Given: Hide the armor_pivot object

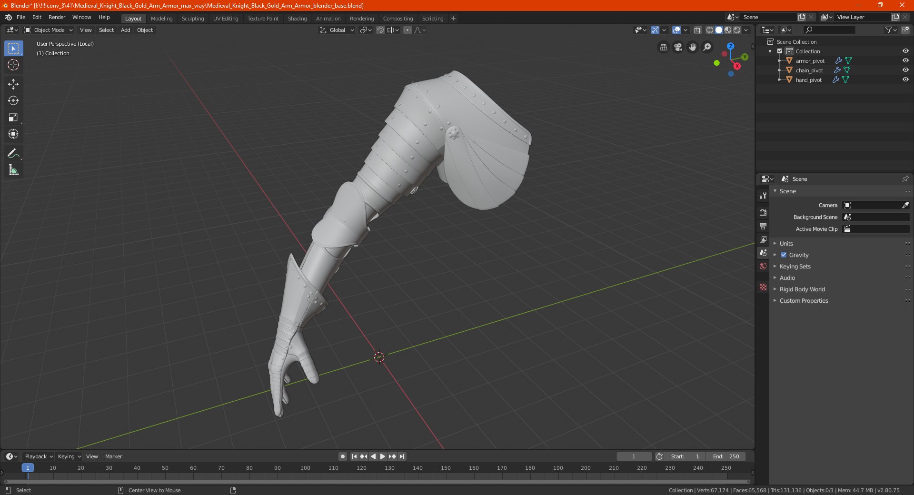Looking at the screenshot, I should [905, 61].
